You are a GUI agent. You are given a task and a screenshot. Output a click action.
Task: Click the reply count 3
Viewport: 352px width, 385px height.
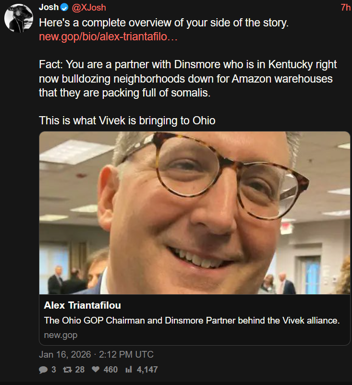click(54, 370)
